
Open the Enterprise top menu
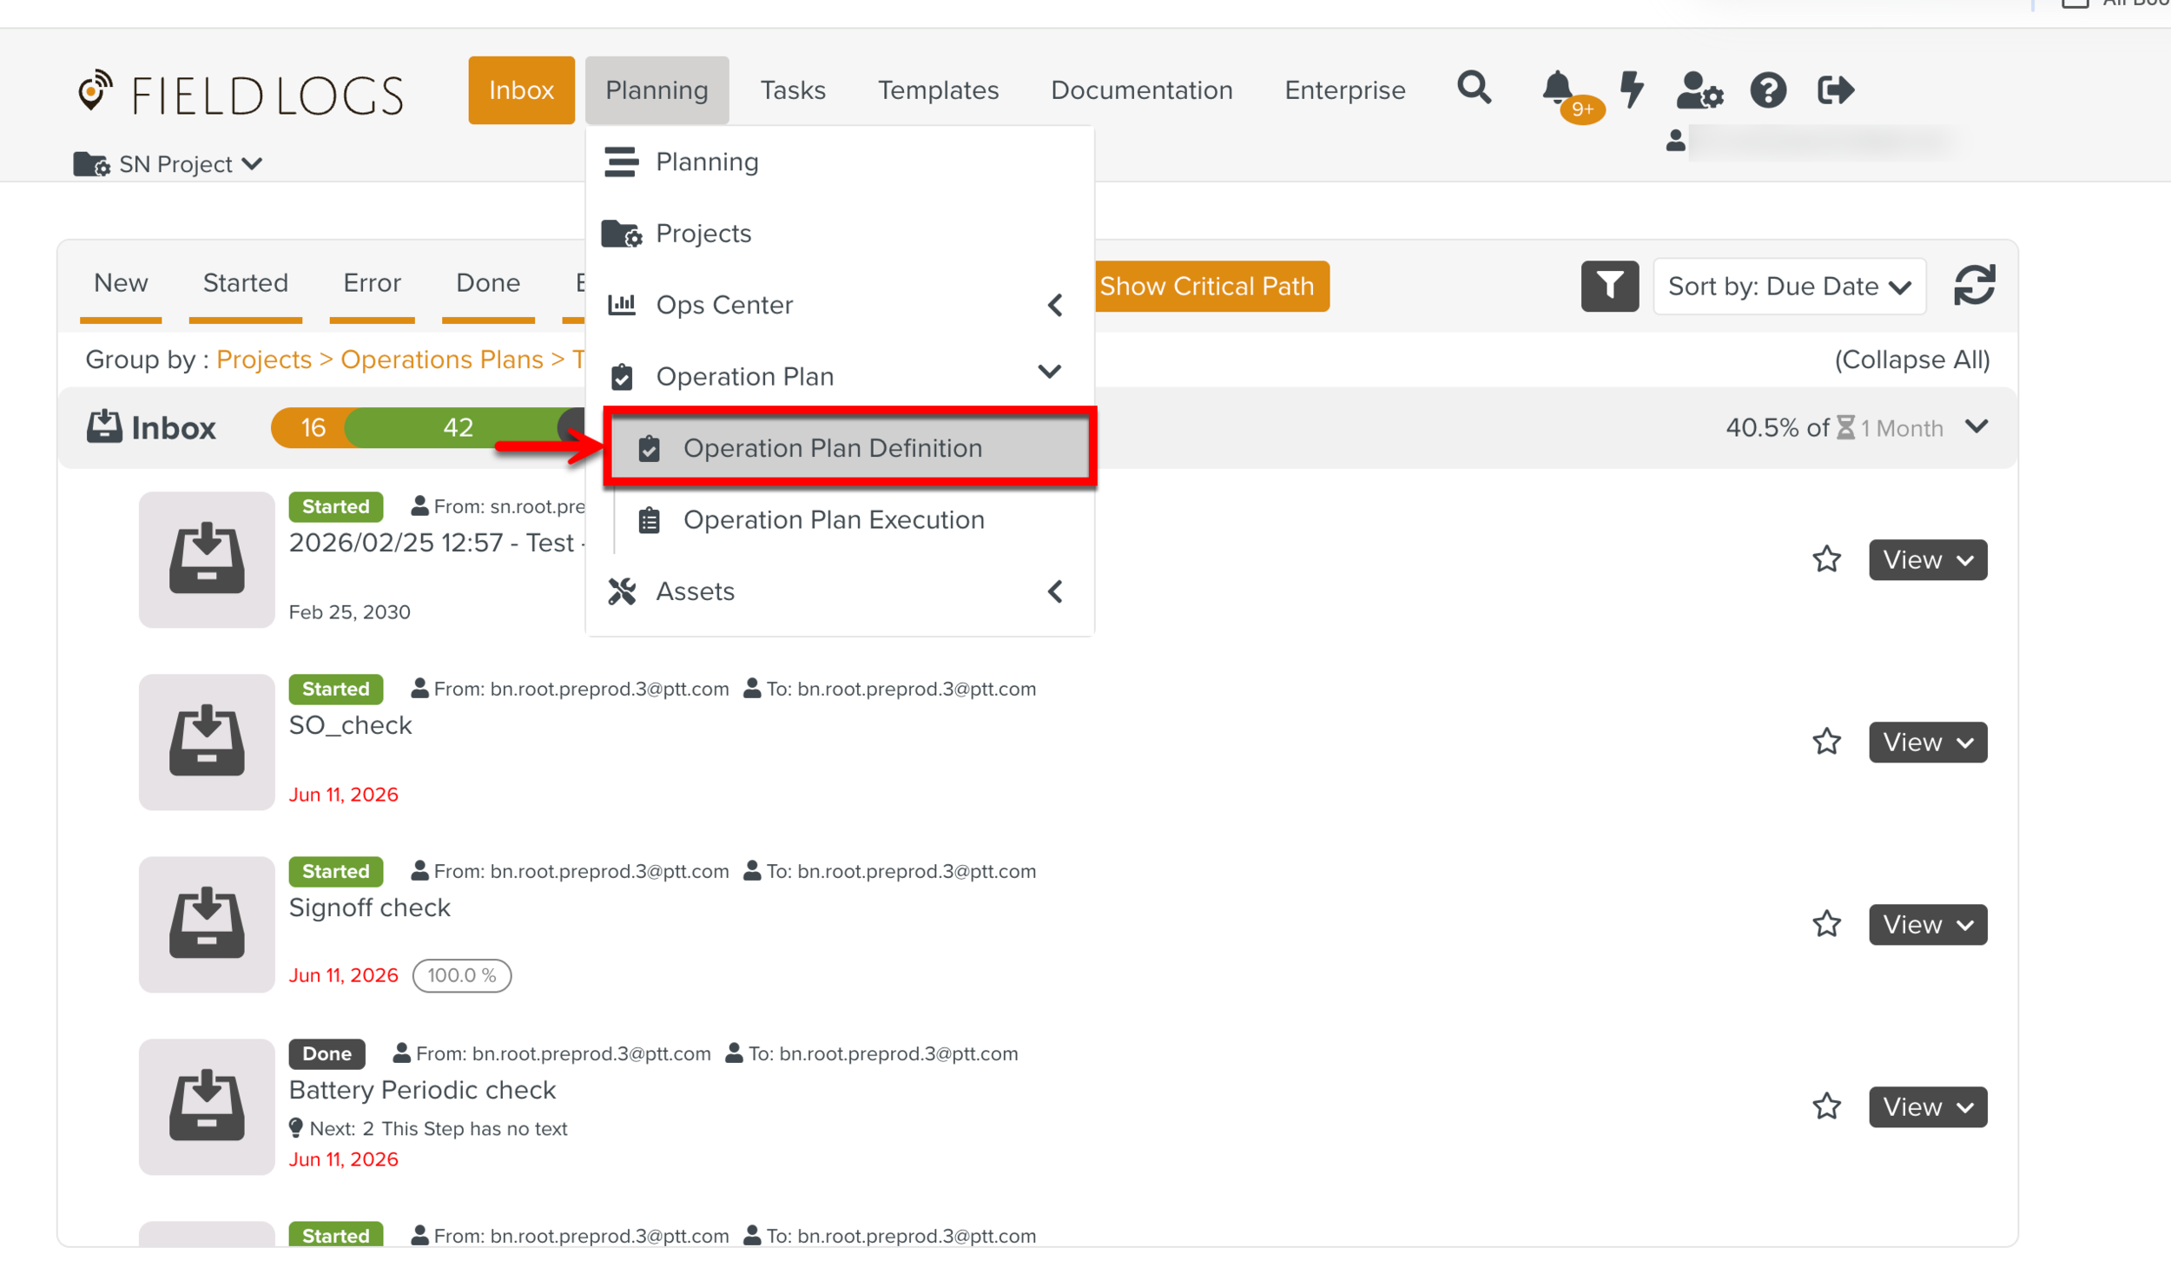(1344, 89)
